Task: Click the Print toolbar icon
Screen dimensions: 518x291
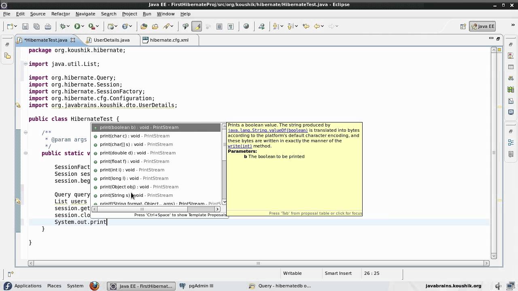Action: coord(48,26)
